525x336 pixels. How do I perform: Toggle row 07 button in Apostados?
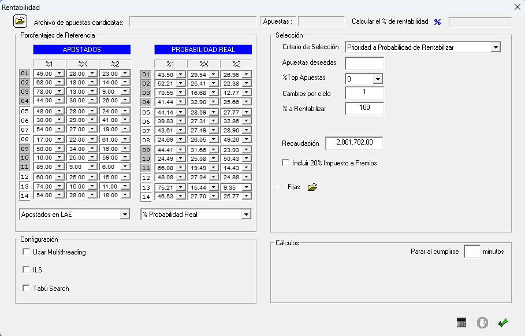tap(25, 130)
